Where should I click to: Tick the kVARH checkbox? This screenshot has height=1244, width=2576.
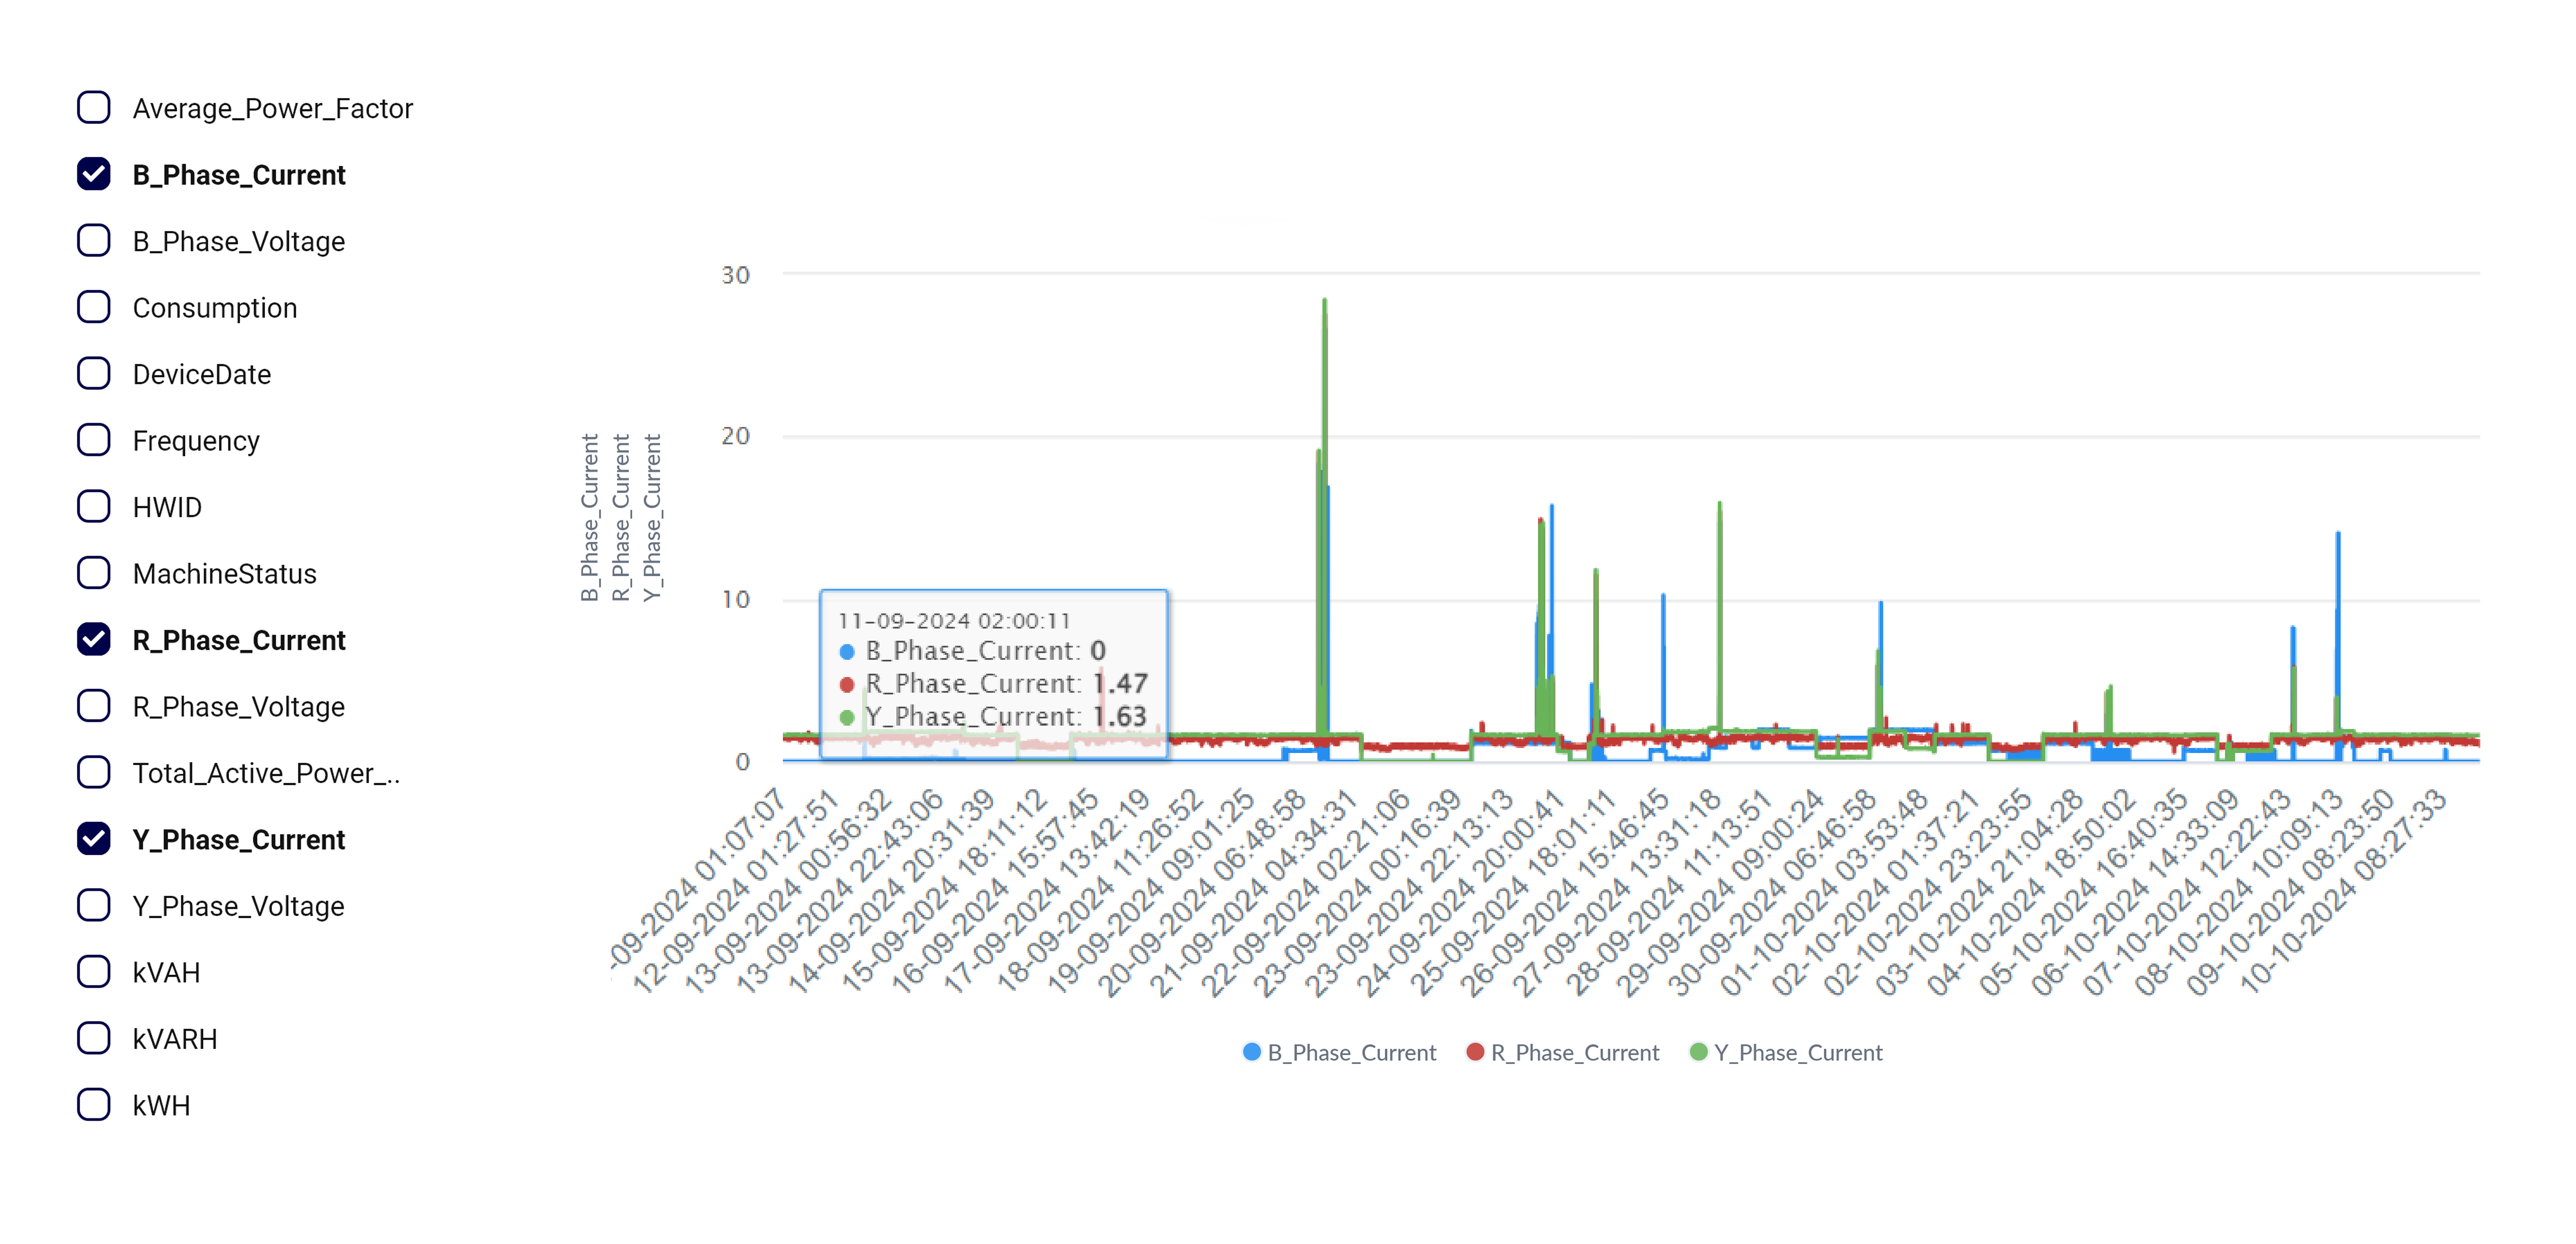click(x=94, y=1038)
